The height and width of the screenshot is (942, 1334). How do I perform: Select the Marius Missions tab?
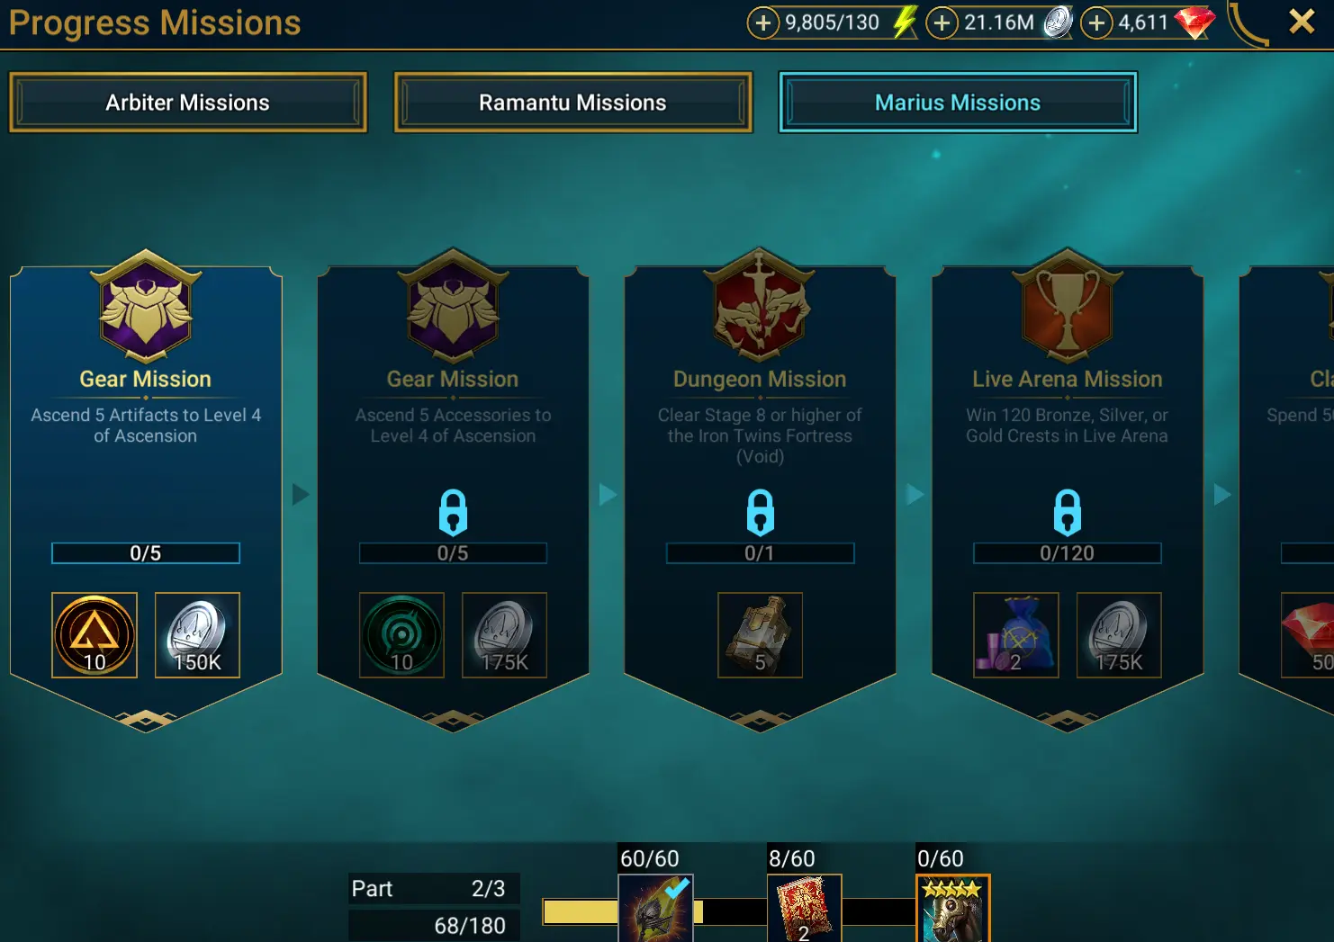pyautogui.click(x=958, y=103)
